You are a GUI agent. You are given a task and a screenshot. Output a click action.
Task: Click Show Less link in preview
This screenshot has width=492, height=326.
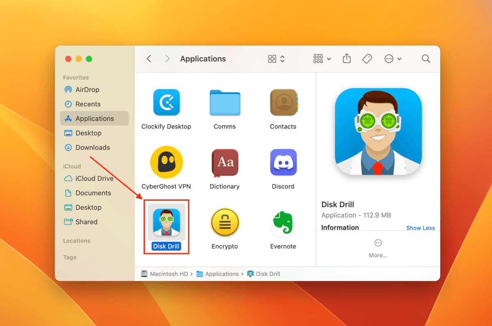pyautogui.click(x=420, y=228)
